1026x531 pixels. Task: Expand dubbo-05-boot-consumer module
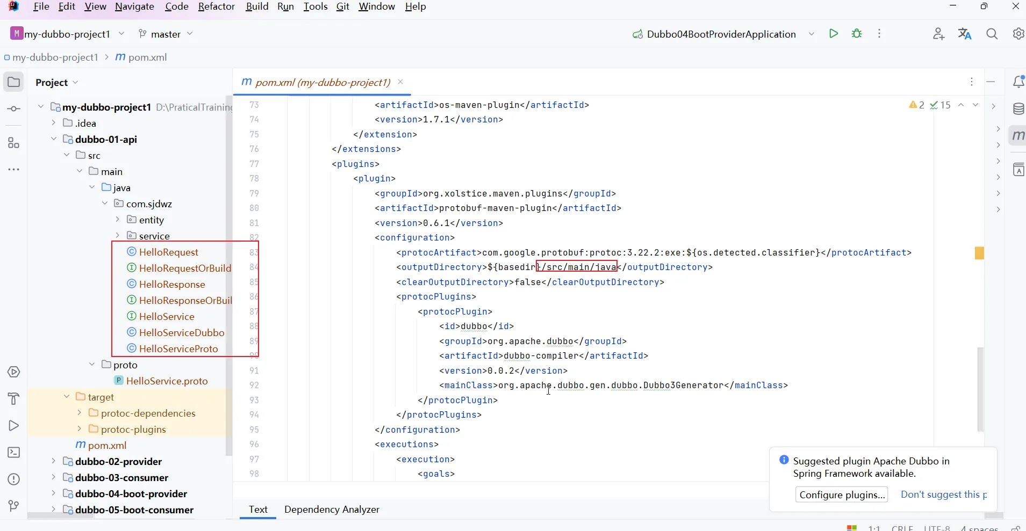click(53, 510)
